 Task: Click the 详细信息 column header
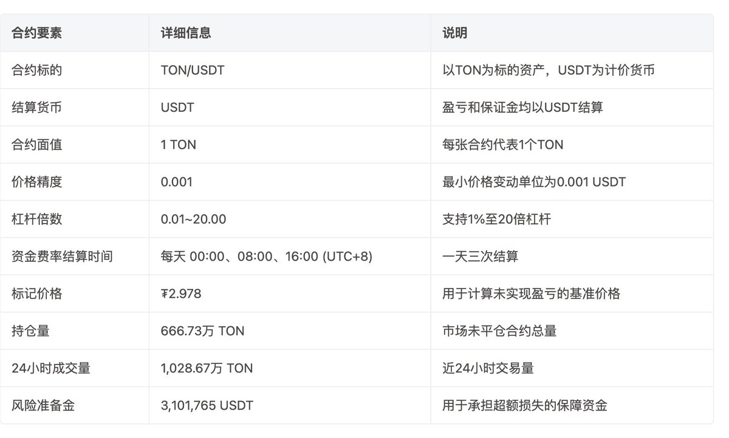186,33
